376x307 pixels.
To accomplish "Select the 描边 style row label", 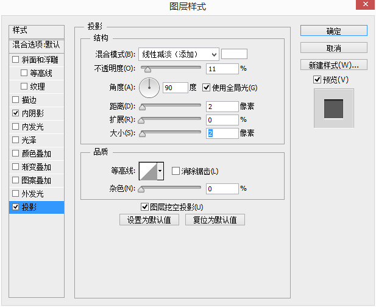I will coord(29,100).
